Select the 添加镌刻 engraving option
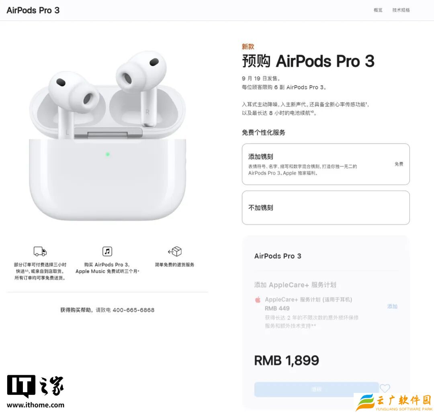This screenshot has height=413, width=434. point(326,164)
